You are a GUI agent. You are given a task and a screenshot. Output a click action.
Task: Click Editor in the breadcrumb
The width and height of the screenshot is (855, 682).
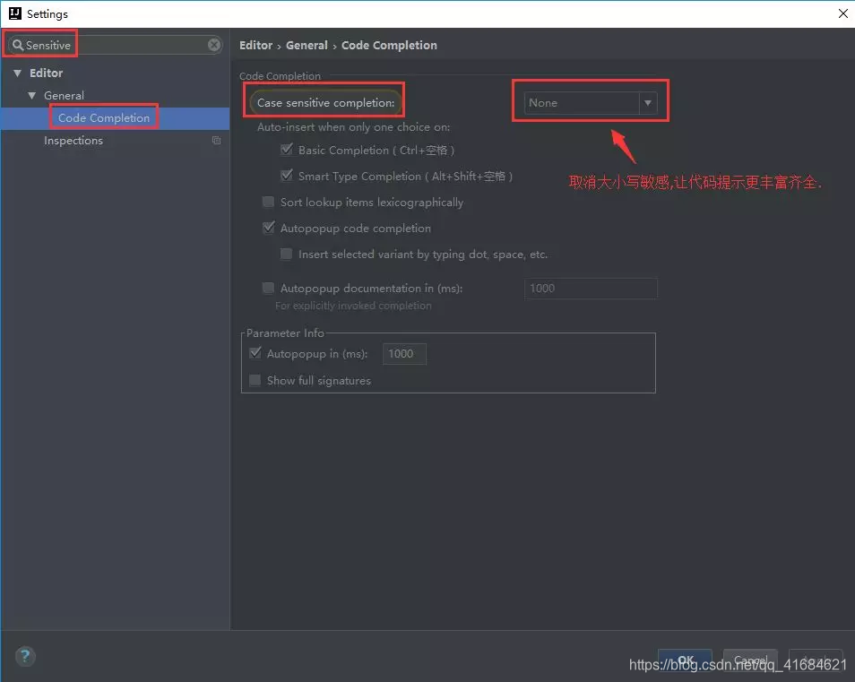pos(255,45)
